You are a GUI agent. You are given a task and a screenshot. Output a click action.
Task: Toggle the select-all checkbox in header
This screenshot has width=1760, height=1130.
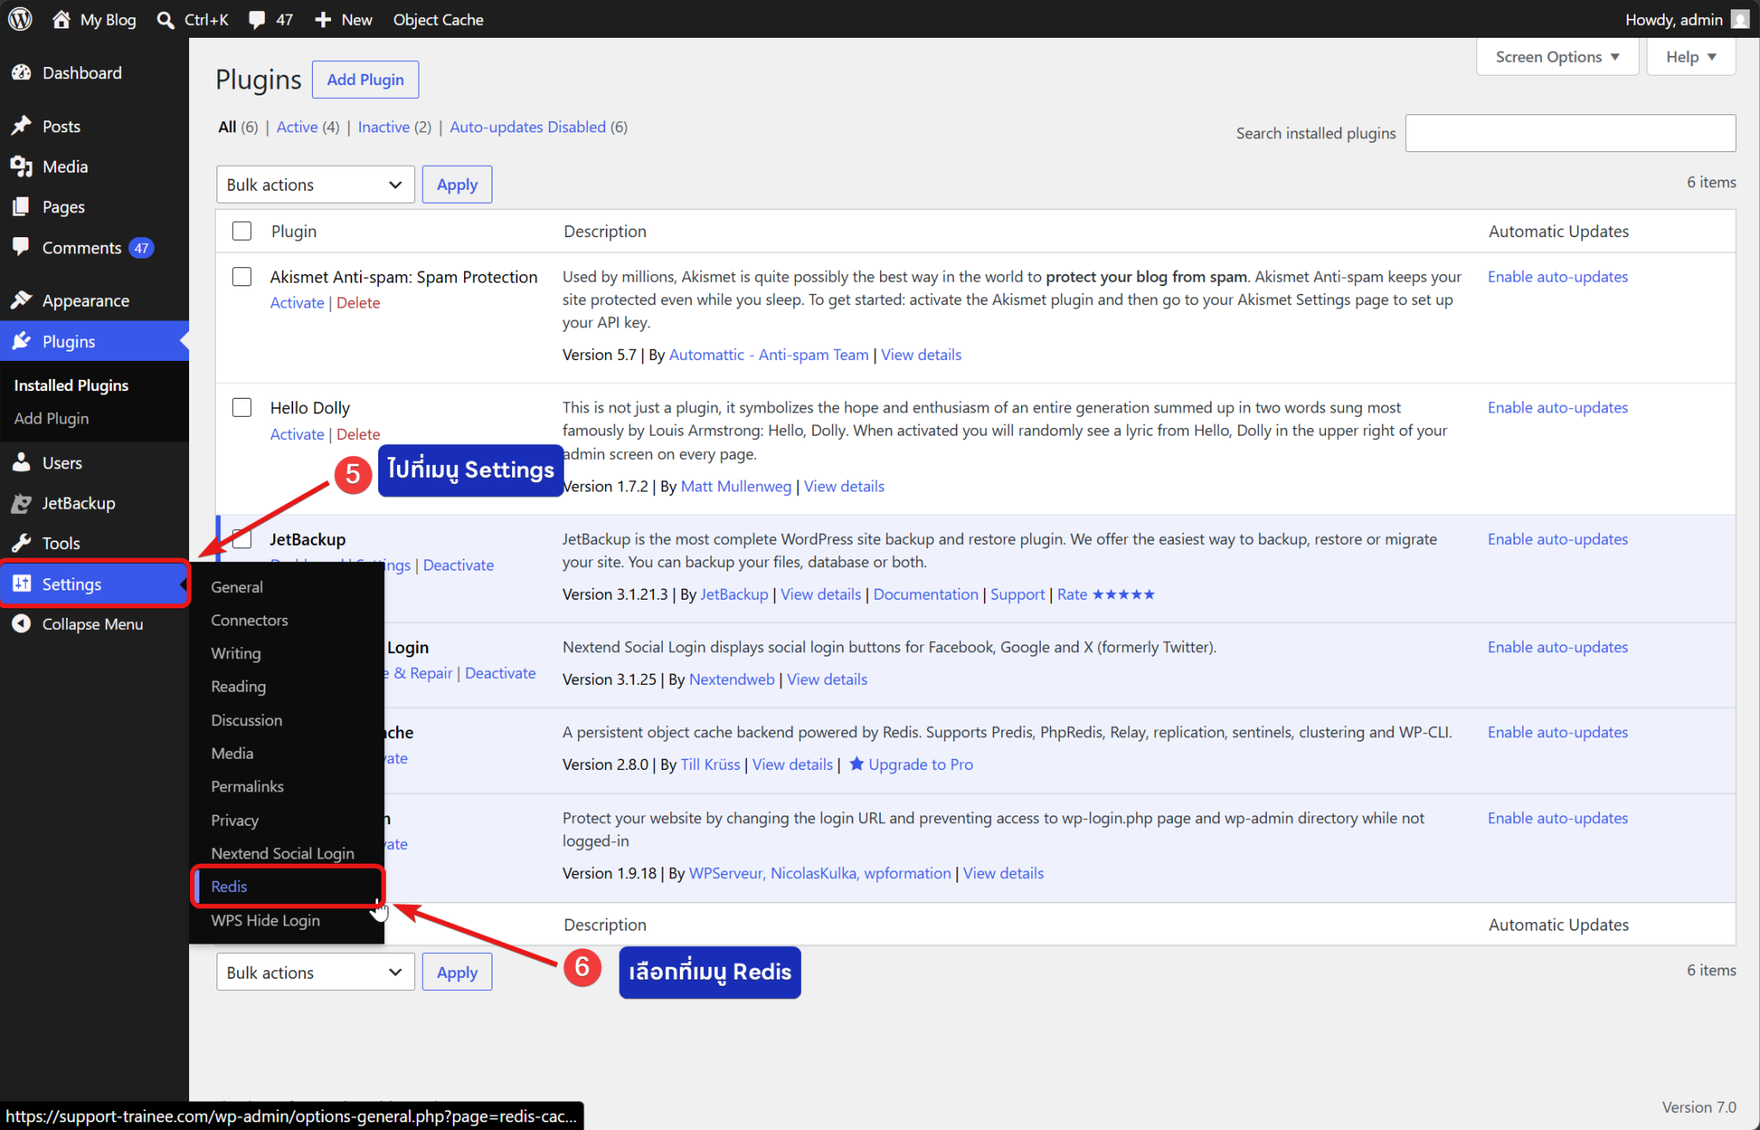click(x=242, y=231)
